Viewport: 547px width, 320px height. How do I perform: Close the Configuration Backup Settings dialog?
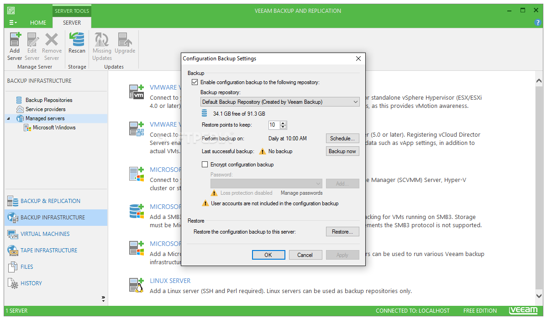(358, 59)
